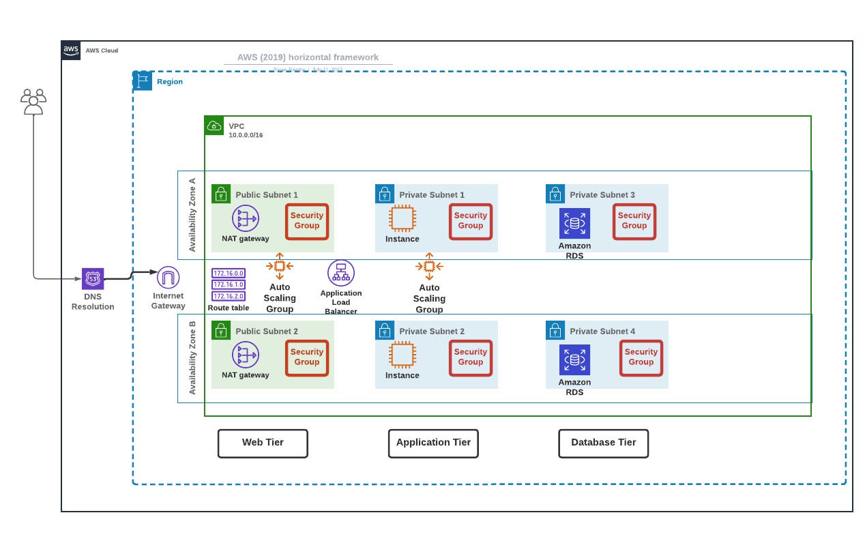
Task: Click the Internet Gateway icon
Action: [x=168, y=278]
